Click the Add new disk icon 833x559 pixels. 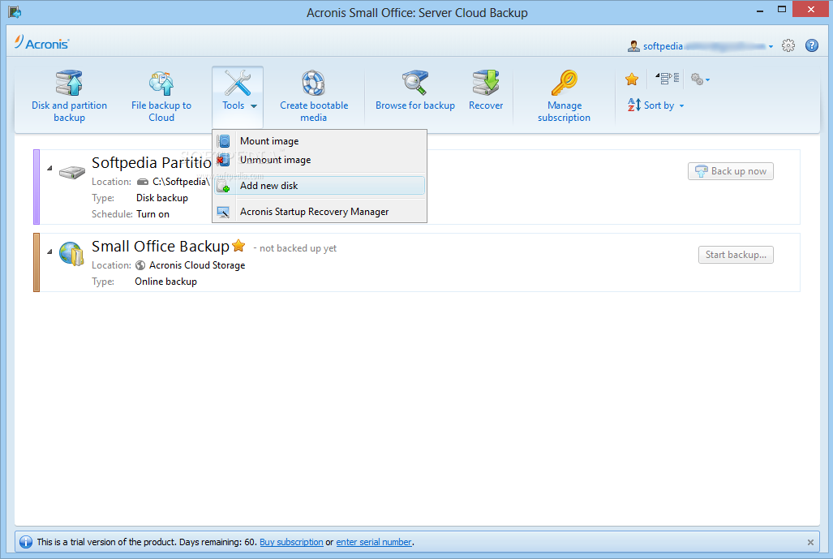click(x=224, y=186)
